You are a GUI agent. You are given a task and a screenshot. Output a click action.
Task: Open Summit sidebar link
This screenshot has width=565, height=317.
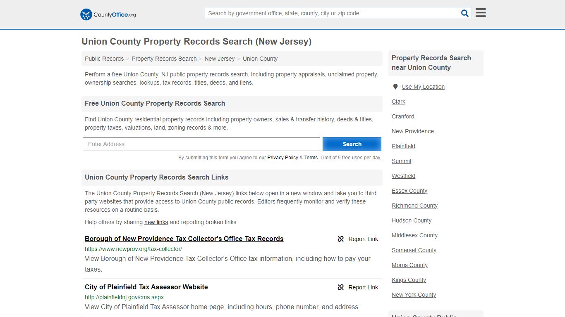tap(402, 161)
